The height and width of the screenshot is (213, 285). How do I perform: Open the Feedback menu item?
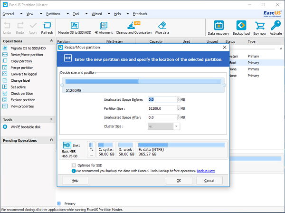click(140, 14)
